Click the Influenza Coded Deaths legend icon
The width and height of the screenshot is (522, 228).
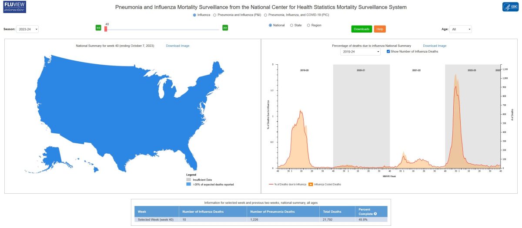(x=311, y=184)
